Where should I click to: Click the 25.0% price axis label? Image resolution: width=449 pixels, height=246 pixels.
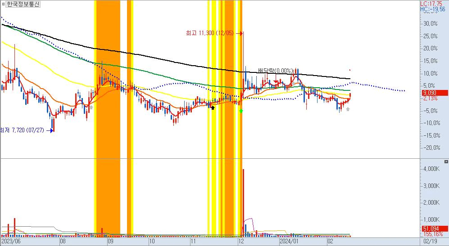coord(431,36)
